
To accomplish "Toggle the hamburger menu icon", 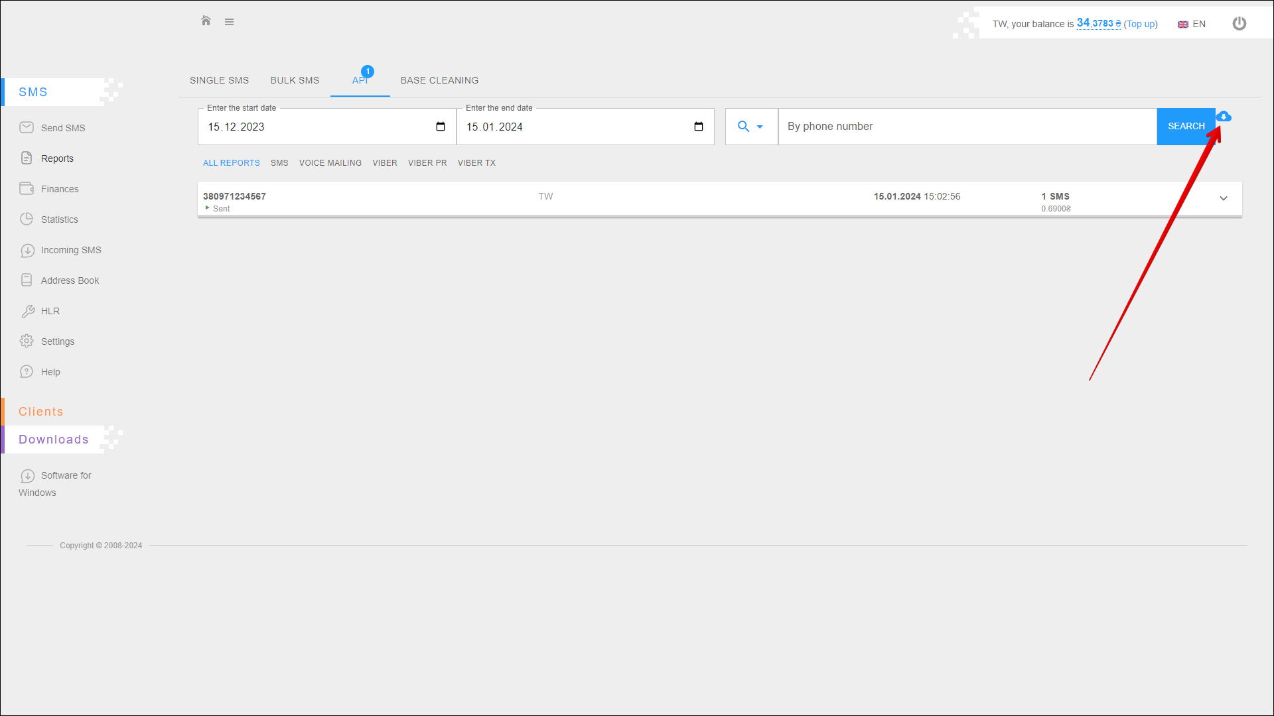I will (x=229, y=22).
